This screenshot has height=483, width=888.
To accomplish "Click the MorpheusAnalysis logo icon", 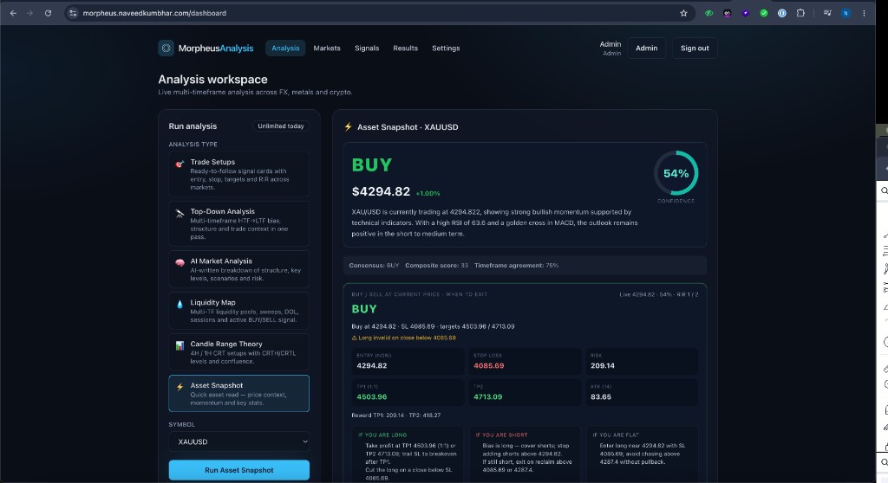I will tap(166, 48).
